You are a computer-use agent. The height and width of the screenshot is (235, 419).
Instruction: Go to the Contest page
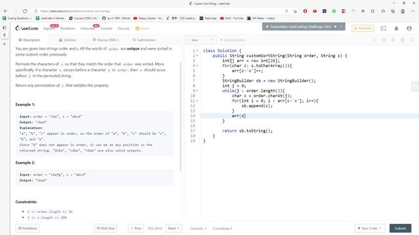coord(106,29)
